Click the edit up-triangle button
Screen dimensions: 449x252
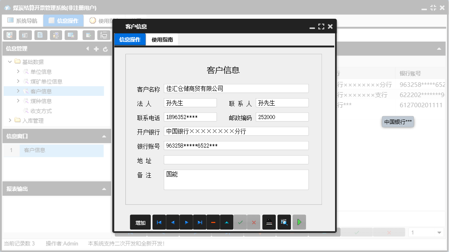coord(227,222)
